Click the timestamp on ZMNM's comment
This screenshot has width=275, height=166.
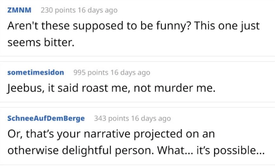98,10
